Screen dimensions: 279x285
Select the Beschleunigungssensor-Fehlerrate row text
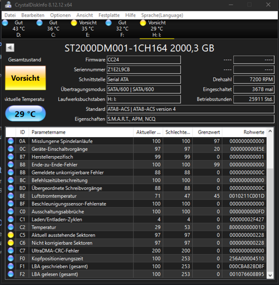pyautogui.click(x=69, y=204)
